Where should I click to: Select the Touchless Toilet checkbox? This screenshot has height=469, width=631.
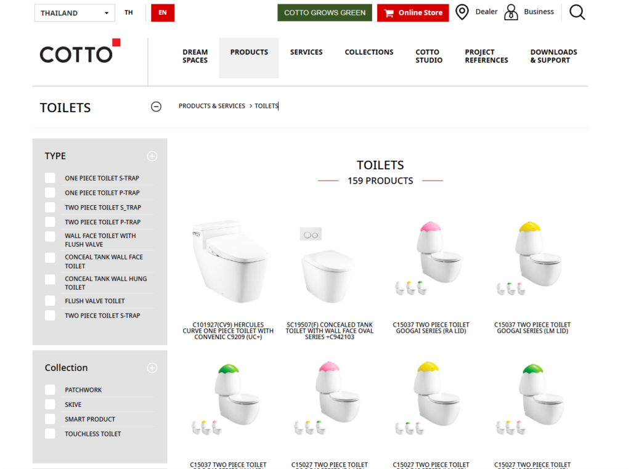coord(50,434)
